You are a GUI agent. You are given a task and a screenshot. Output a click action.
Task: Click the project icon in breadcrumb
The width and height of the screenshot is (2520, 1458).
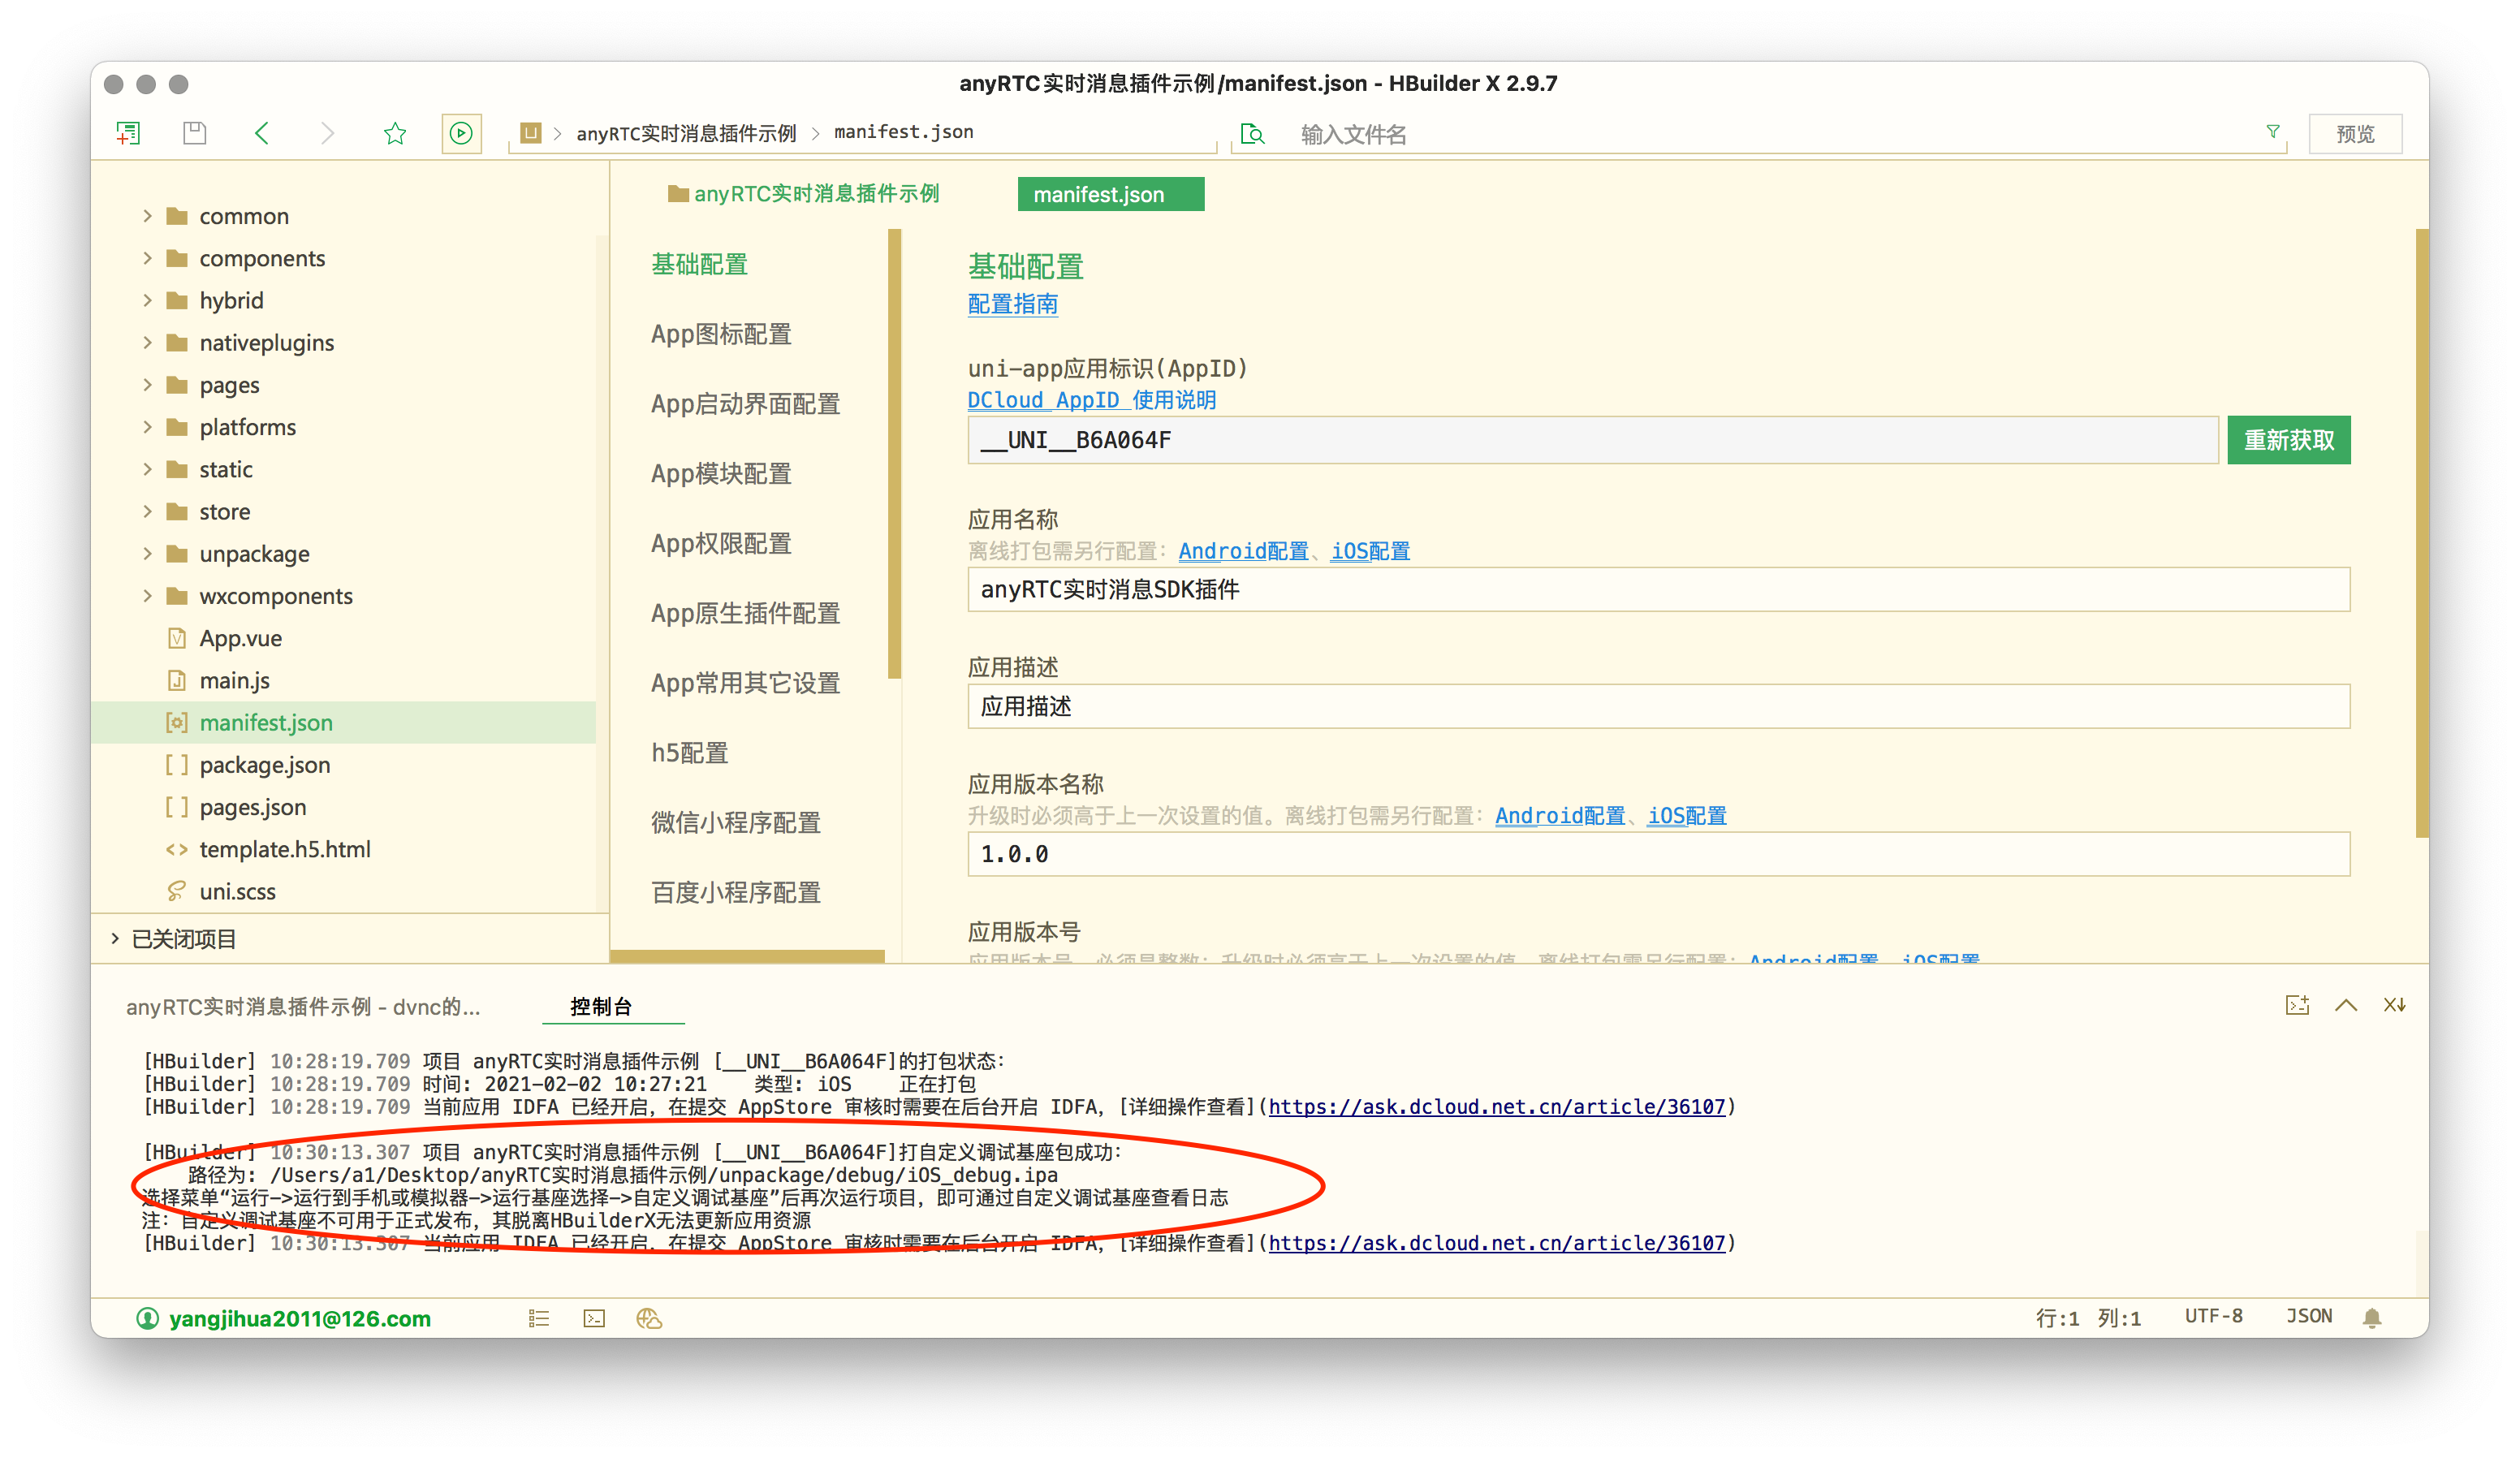[531, 133]
